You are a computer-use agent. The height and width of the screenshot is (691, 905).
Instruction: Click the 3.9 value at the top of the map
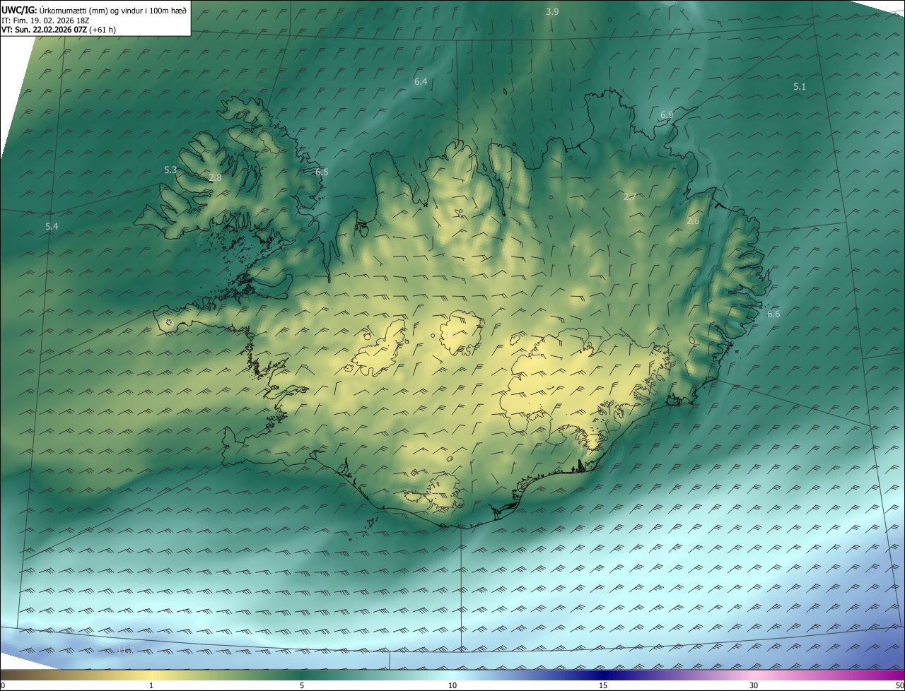click(x=552, y=11)
